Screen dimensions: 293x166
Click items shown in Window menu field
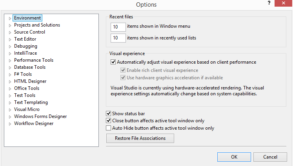[118, 27]
